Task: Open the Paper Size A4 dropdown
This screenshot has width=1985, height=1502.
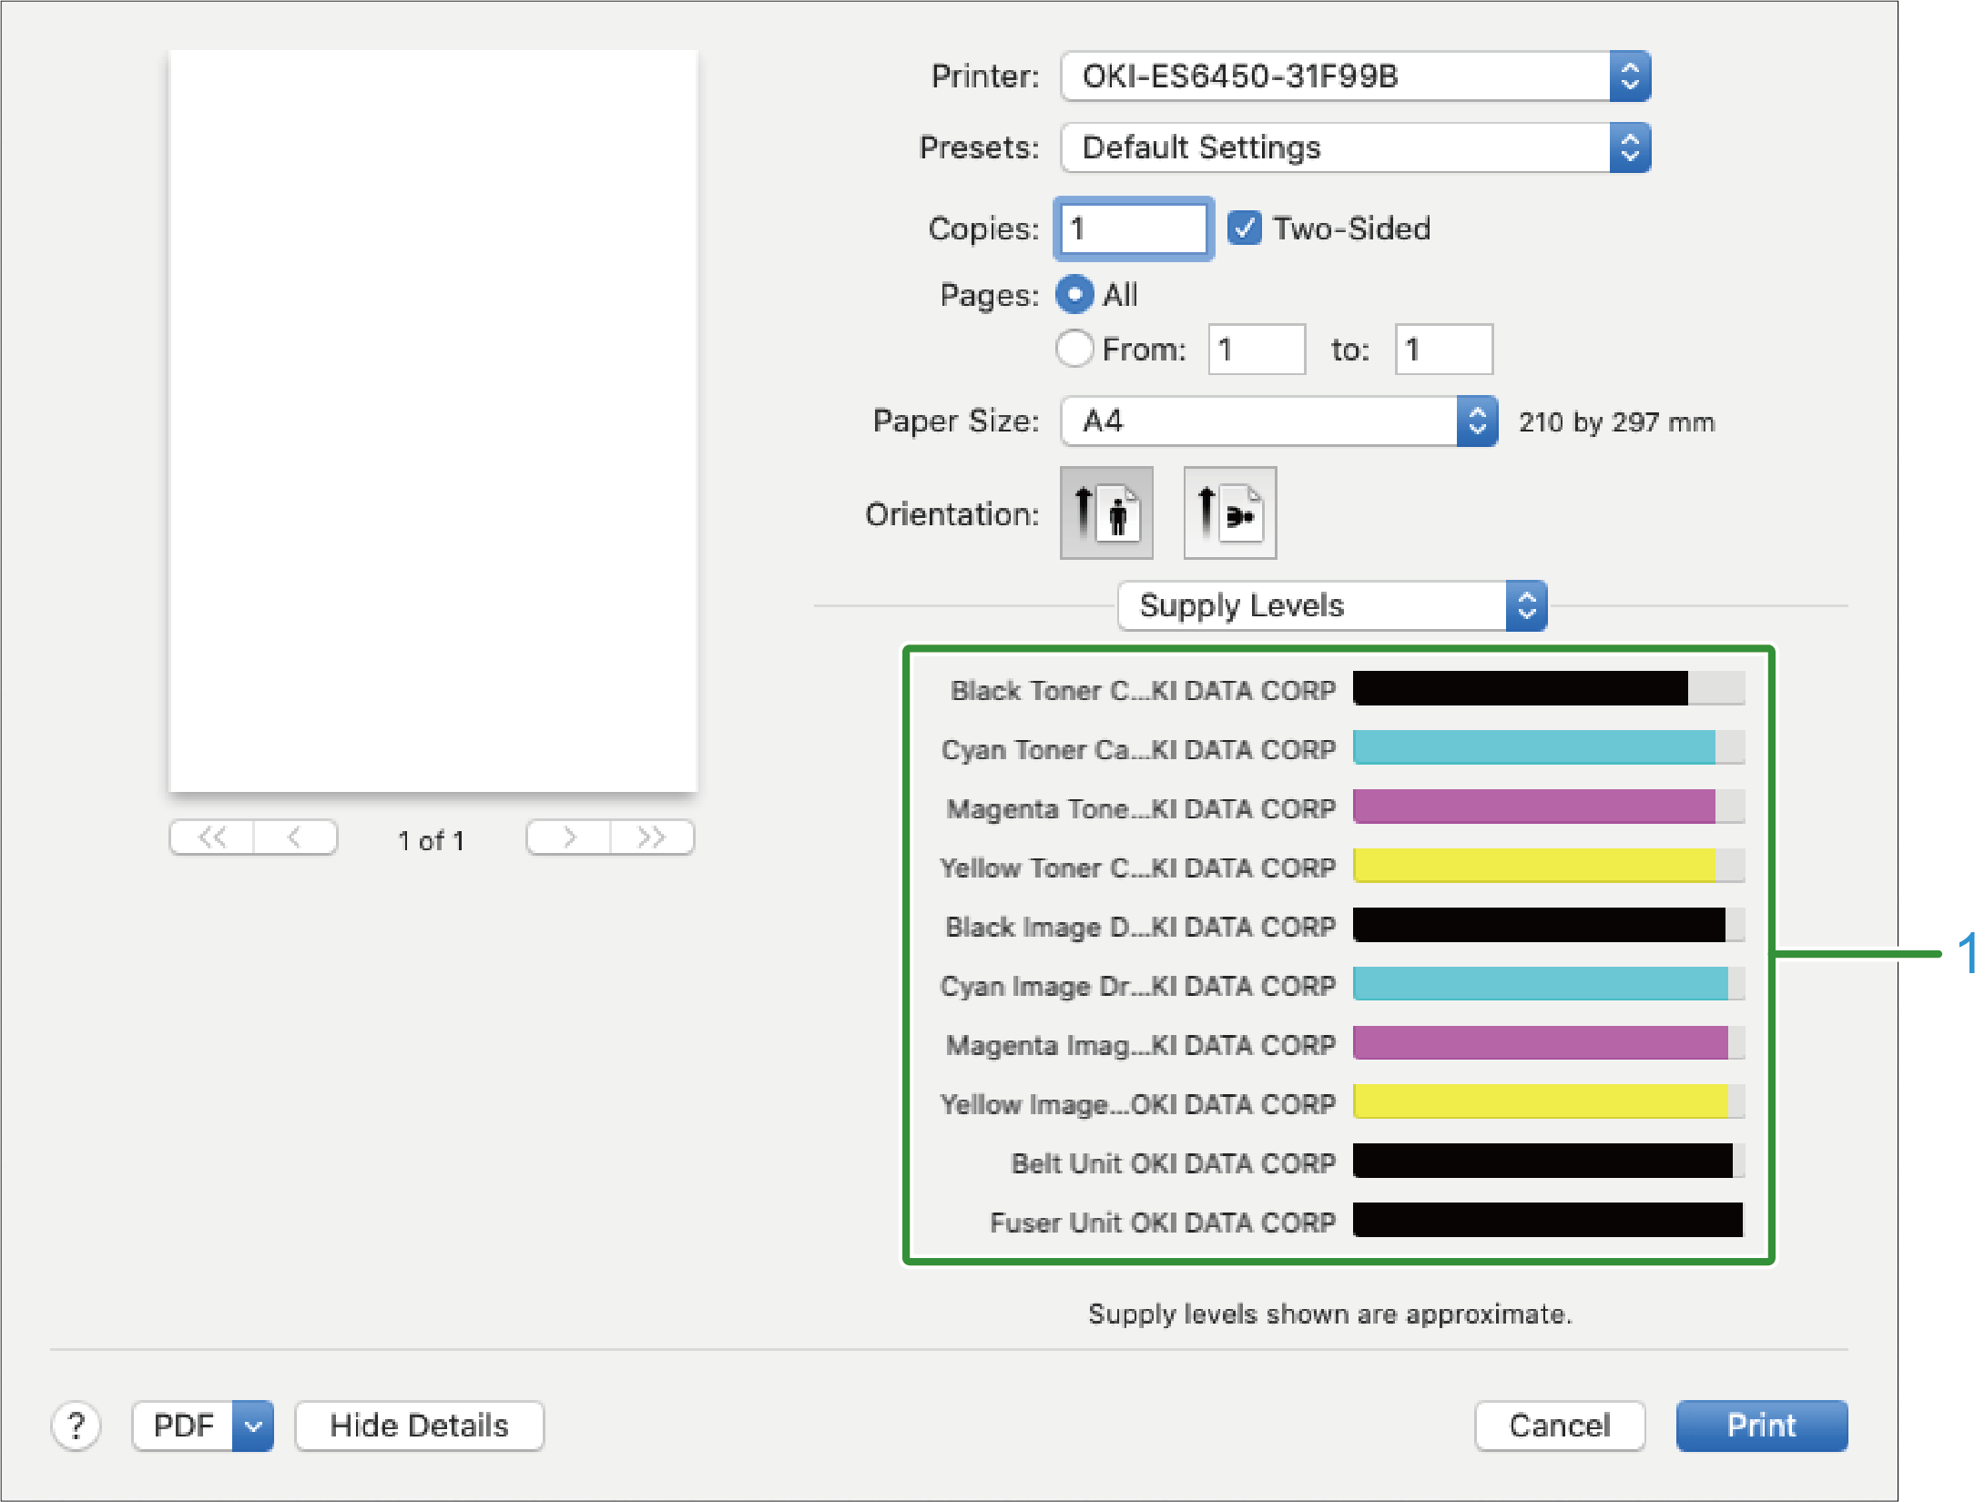Action: coord(1278,421)
